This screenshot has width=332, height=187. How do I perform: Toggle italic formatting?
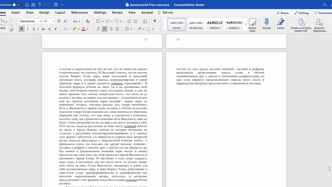(27, 29)
